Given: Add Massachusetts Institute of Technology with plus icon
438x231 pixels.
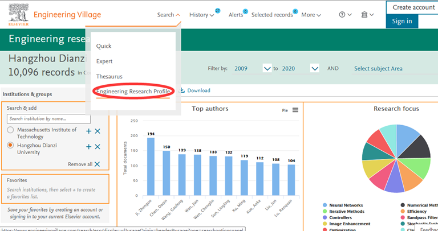Looking at the screenshot, I should tap(88, 131).
